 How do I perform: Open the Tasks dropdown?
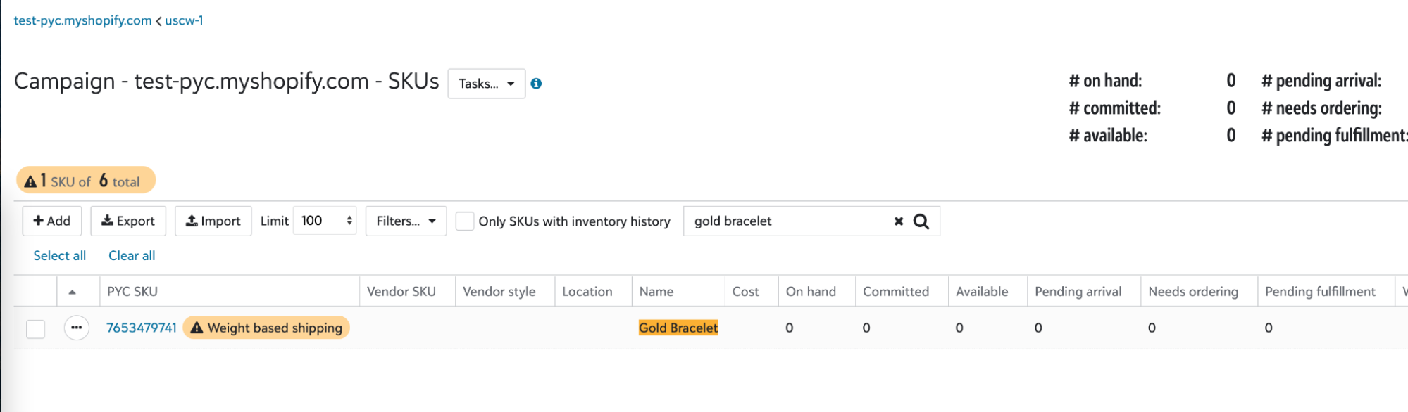[486, 84]
